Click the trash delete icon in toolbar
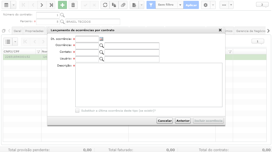This screenshot has width=272, height=152. point(73,5)
